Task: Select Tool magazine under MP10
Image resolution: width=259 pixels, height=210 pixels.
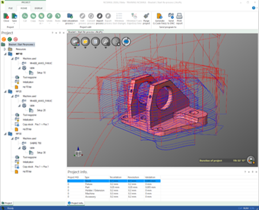Action: pos(30,77)
